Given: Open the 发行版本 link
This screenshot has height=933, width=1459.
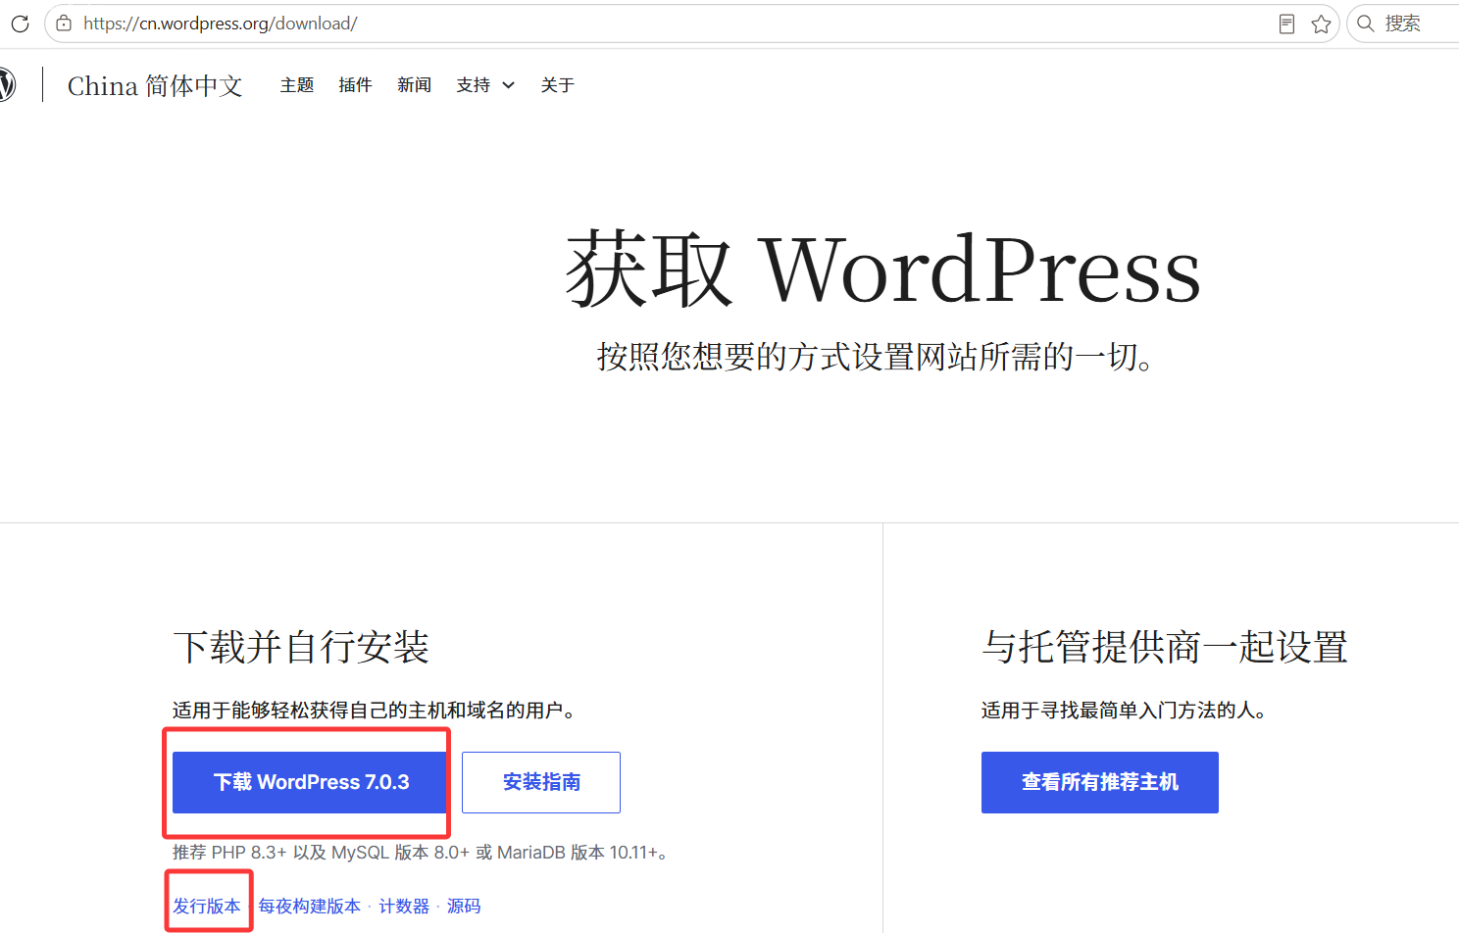Looking at the screenshot, I should tap(207, 907).
